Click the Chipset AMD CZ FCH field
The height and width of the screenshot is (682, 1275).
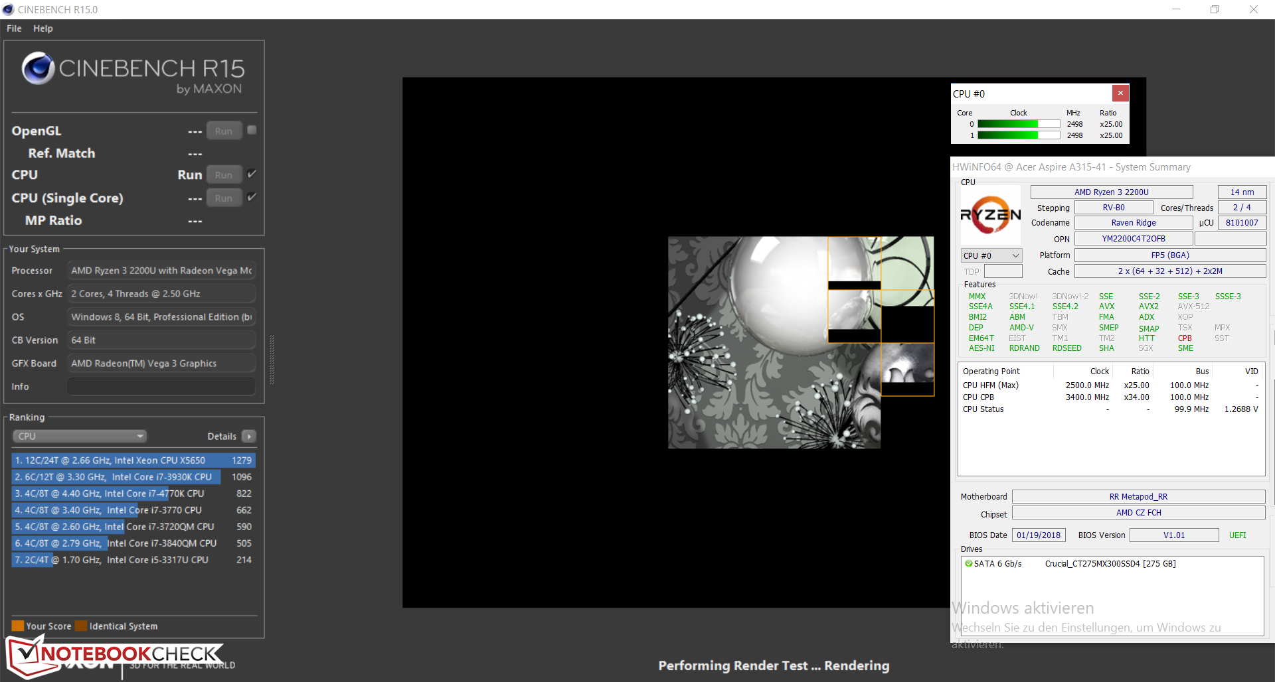1138,513
